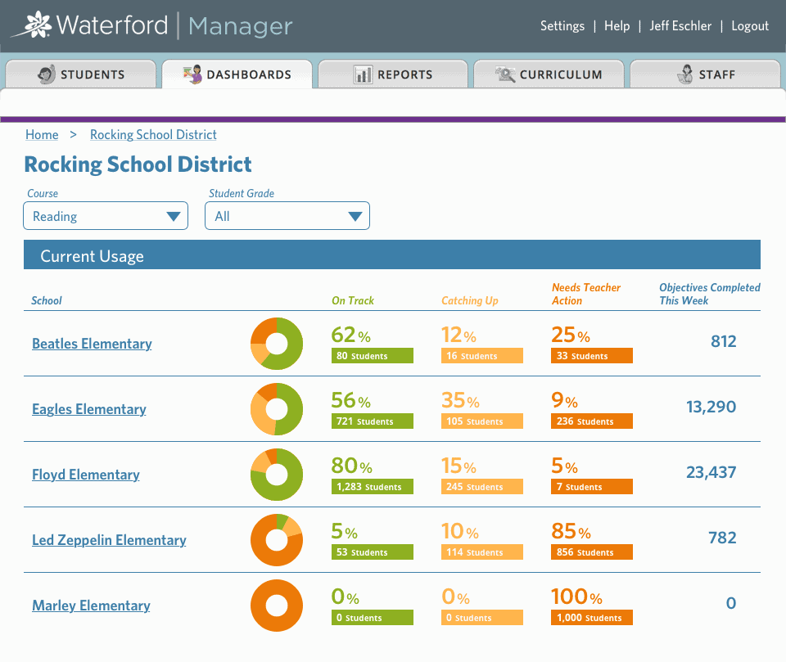Screen dimensions: 786x662
Task: Open Marley Elementary school link
Action: coord(91,606)
